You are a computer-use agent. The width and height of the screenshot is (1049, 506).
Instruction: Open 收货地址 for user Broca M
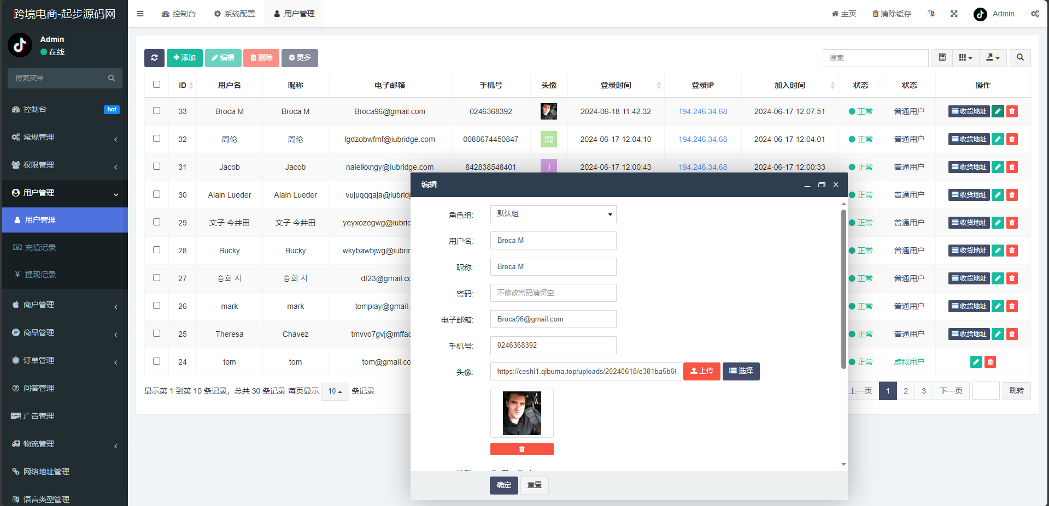pos(969,111)
